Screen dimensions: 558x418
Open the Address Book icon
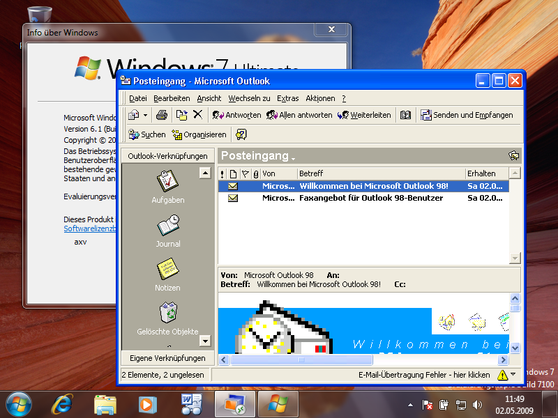click(405, 115)
